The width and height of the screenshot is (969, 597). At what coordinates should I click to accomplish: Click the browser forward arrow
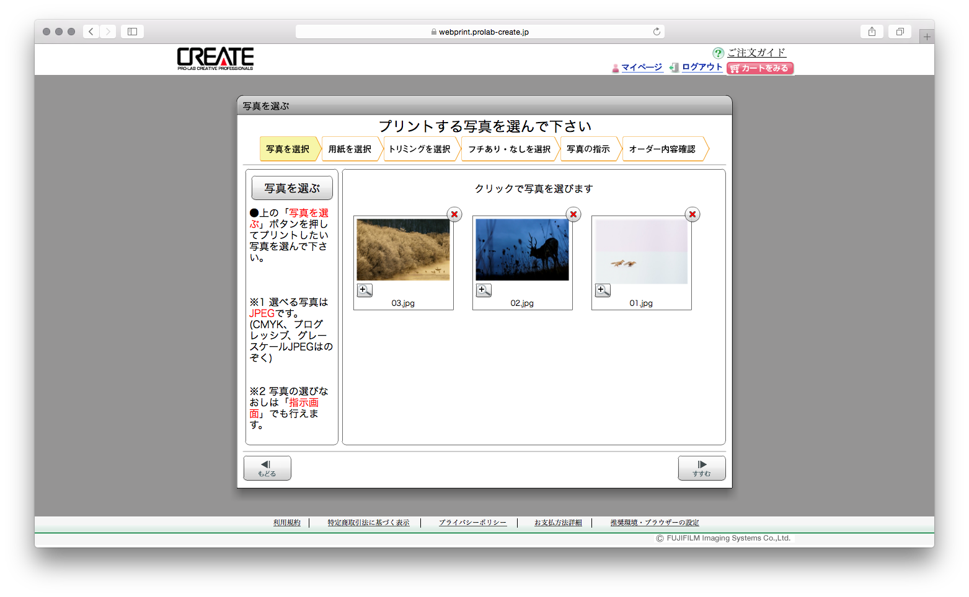pyautogui.click(x=108, y=32)
